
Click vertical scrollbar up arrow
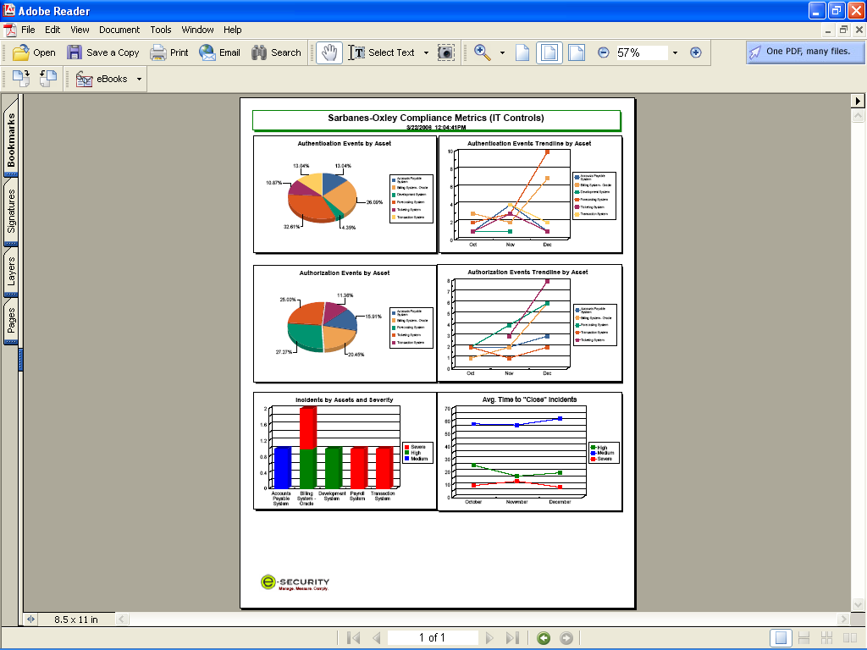pos(858,115)
